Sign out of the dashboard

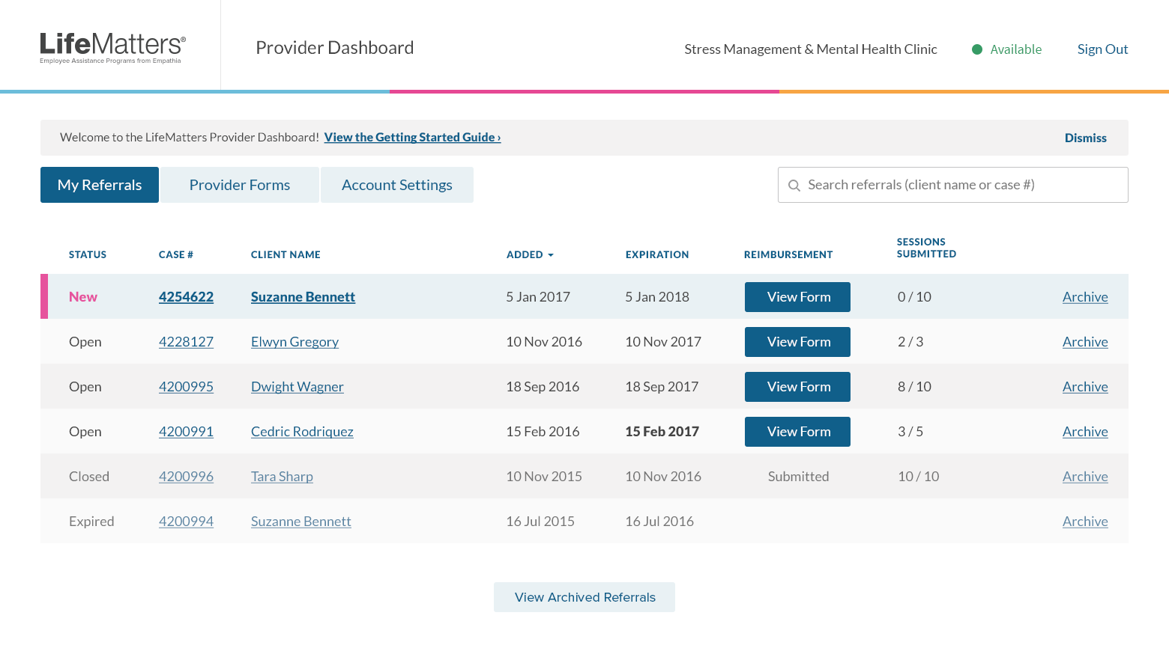click(1102, 49)
